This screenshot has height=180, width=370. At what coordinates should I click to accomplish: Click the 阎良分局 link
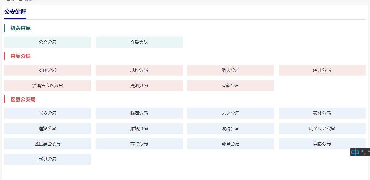pyautogui.click(x=322, y=144)
